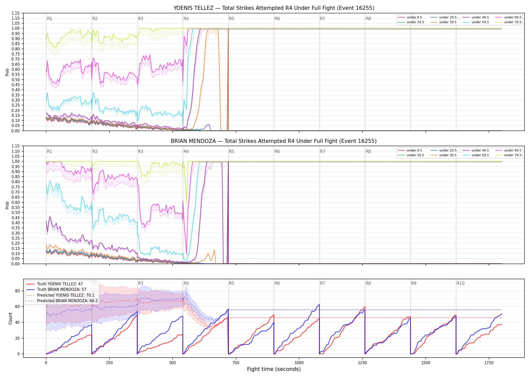Click the R5 round marker in the count chart
This screenshot has width=530, height=378.
point(231,283)
